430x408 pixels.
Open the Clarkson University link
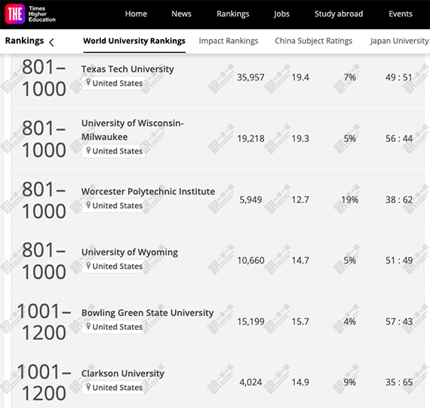click(x=122, y=373)
